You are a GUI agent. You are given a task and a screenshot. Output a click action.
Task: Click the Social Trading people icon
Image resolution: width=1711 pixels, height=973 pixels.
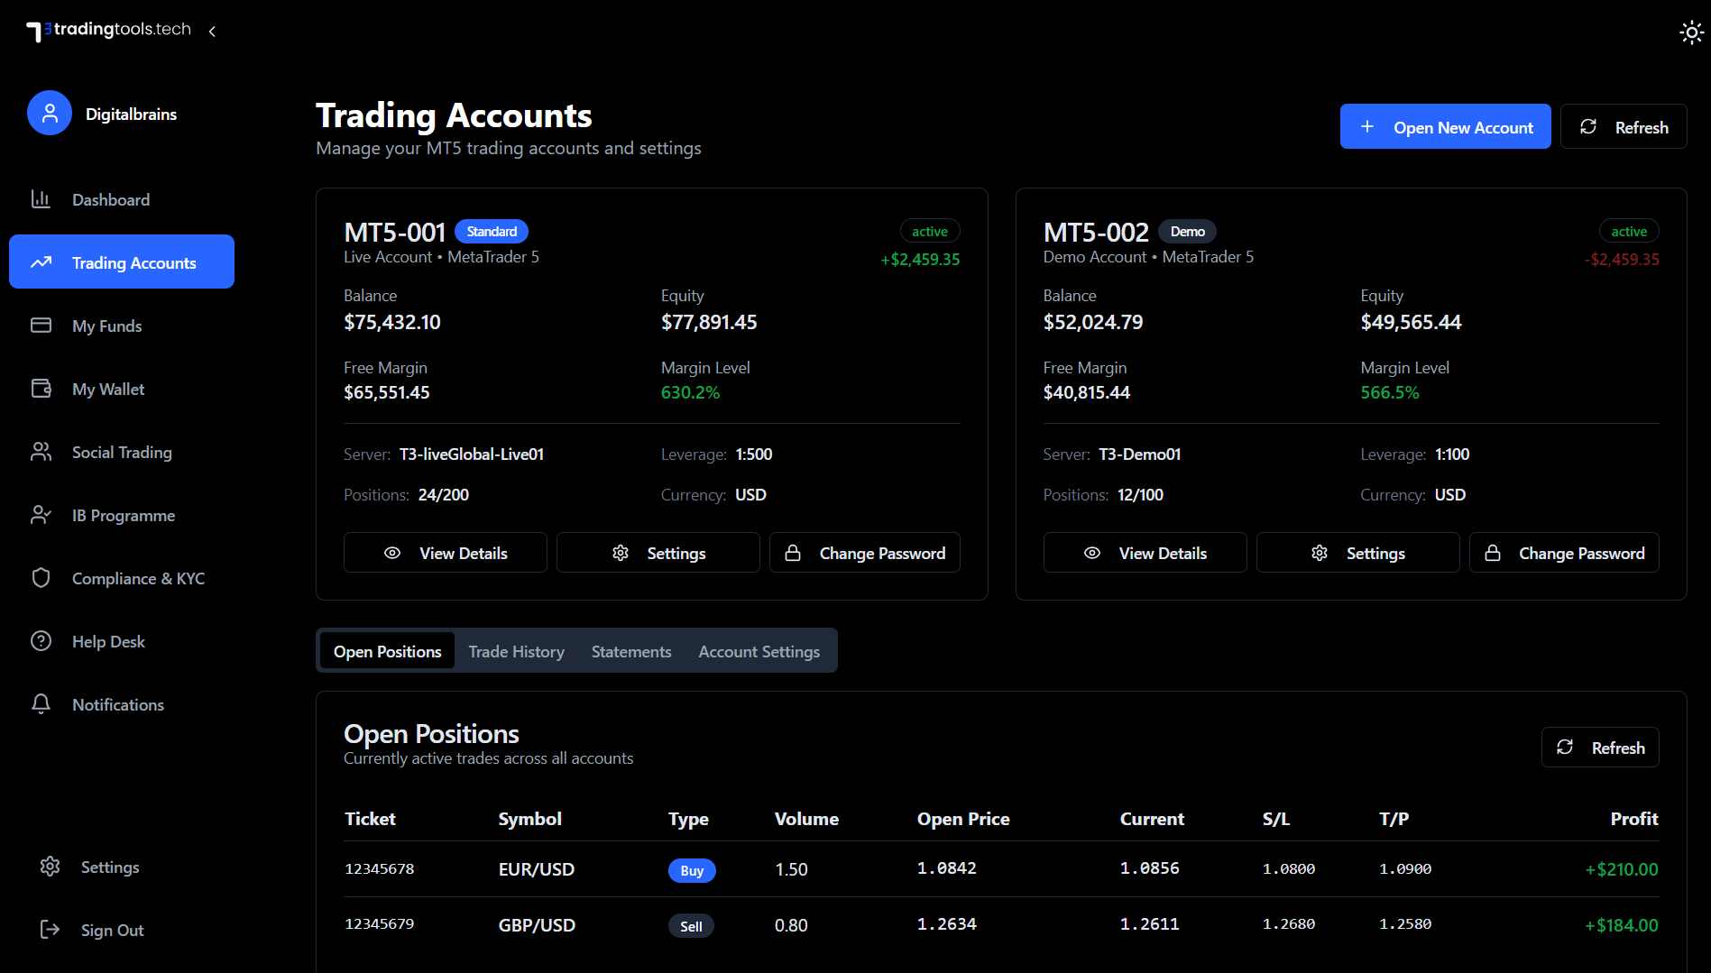(x=41, y=452)
